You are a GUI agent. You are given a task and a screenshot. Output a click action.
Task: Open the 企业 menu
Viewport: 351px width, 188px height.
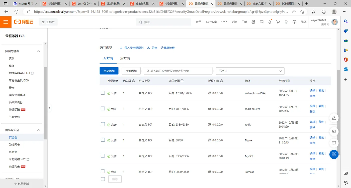[224, 22]
